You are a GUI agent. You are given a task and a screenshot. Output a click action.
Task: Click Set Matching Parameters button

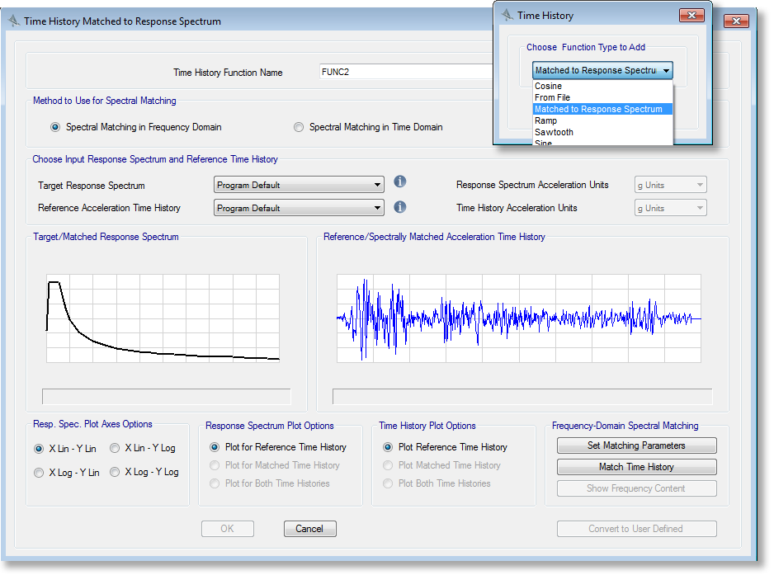(x=636, y=445)
